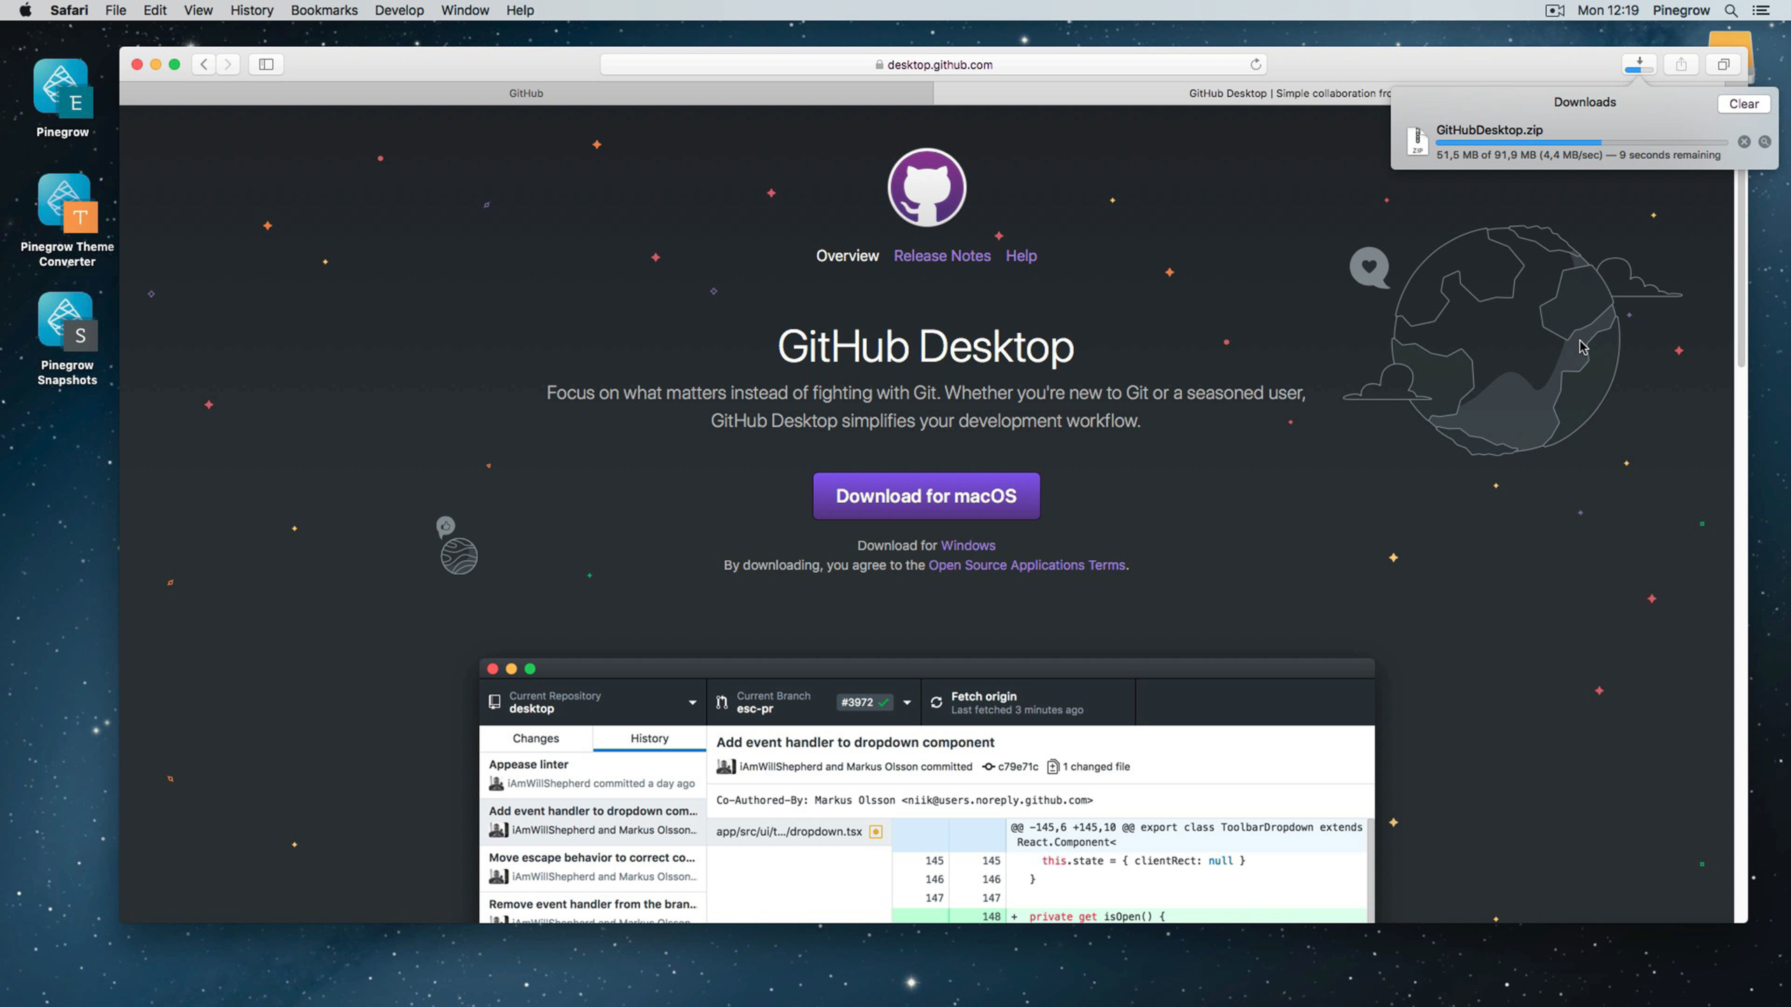Image resolution: width=1791 pixels, height=1007 pixels.
Task: Click the Pinegrow Snapshots icon
Action: click(x=66, y=324)
